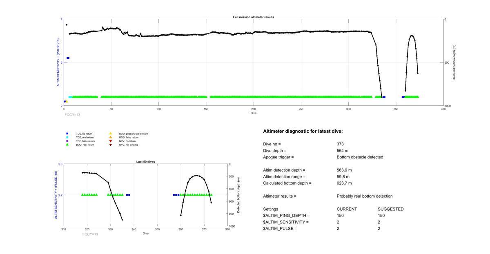490x254 pixels.
Task: Click current $ALTIM_SENSITIVITY value 2
Action: pyautogui.click(x=338, y=222)
